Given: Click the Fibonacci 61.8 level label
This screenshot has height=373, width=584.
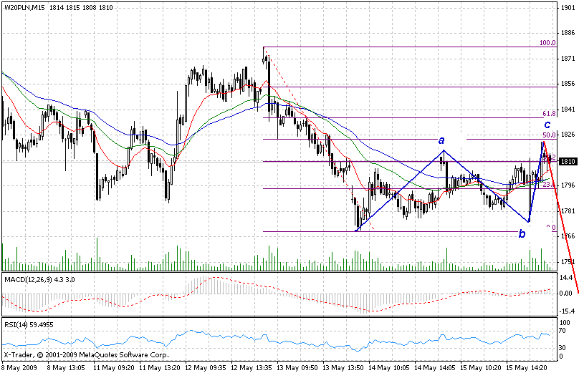Looking at the screenshot, I should (x=549, y=114).
